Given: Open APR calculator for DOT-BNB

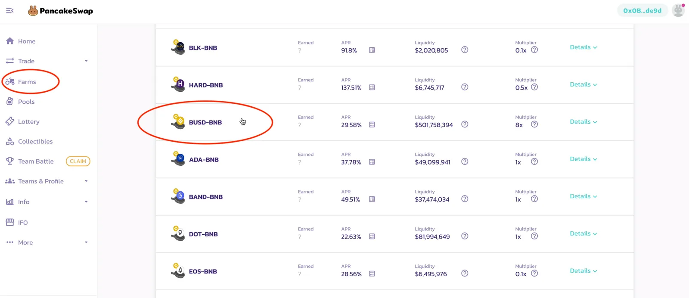Looking at the screenshot, I should click(372, 236).
